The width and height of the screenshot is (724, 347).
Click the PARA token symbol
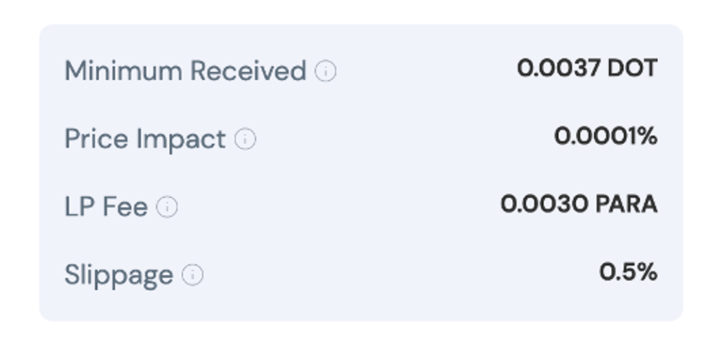(x=626, y=204)
